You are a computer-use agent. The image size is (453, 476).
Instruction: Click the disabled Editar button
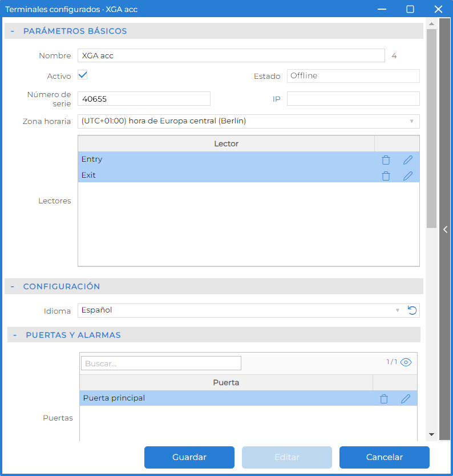point(287,457)
